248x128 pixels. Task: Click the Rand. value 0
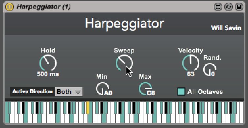213,74
